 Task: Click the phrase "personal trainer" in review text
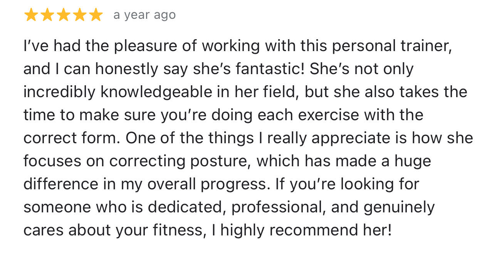[392, 46]
